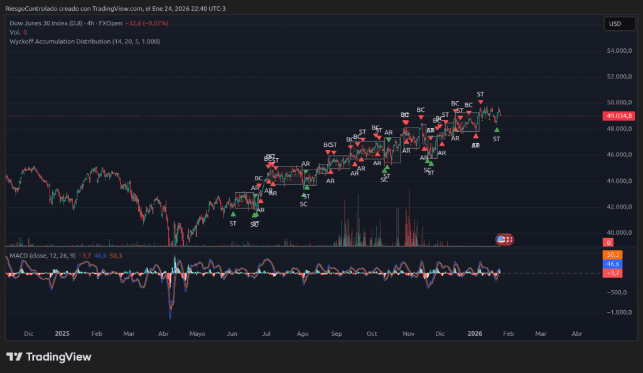Click the 50.000,0 price axis level
The width and height of the screenshot is (643, 373).
pyautogui.click(x=618, y=102)
